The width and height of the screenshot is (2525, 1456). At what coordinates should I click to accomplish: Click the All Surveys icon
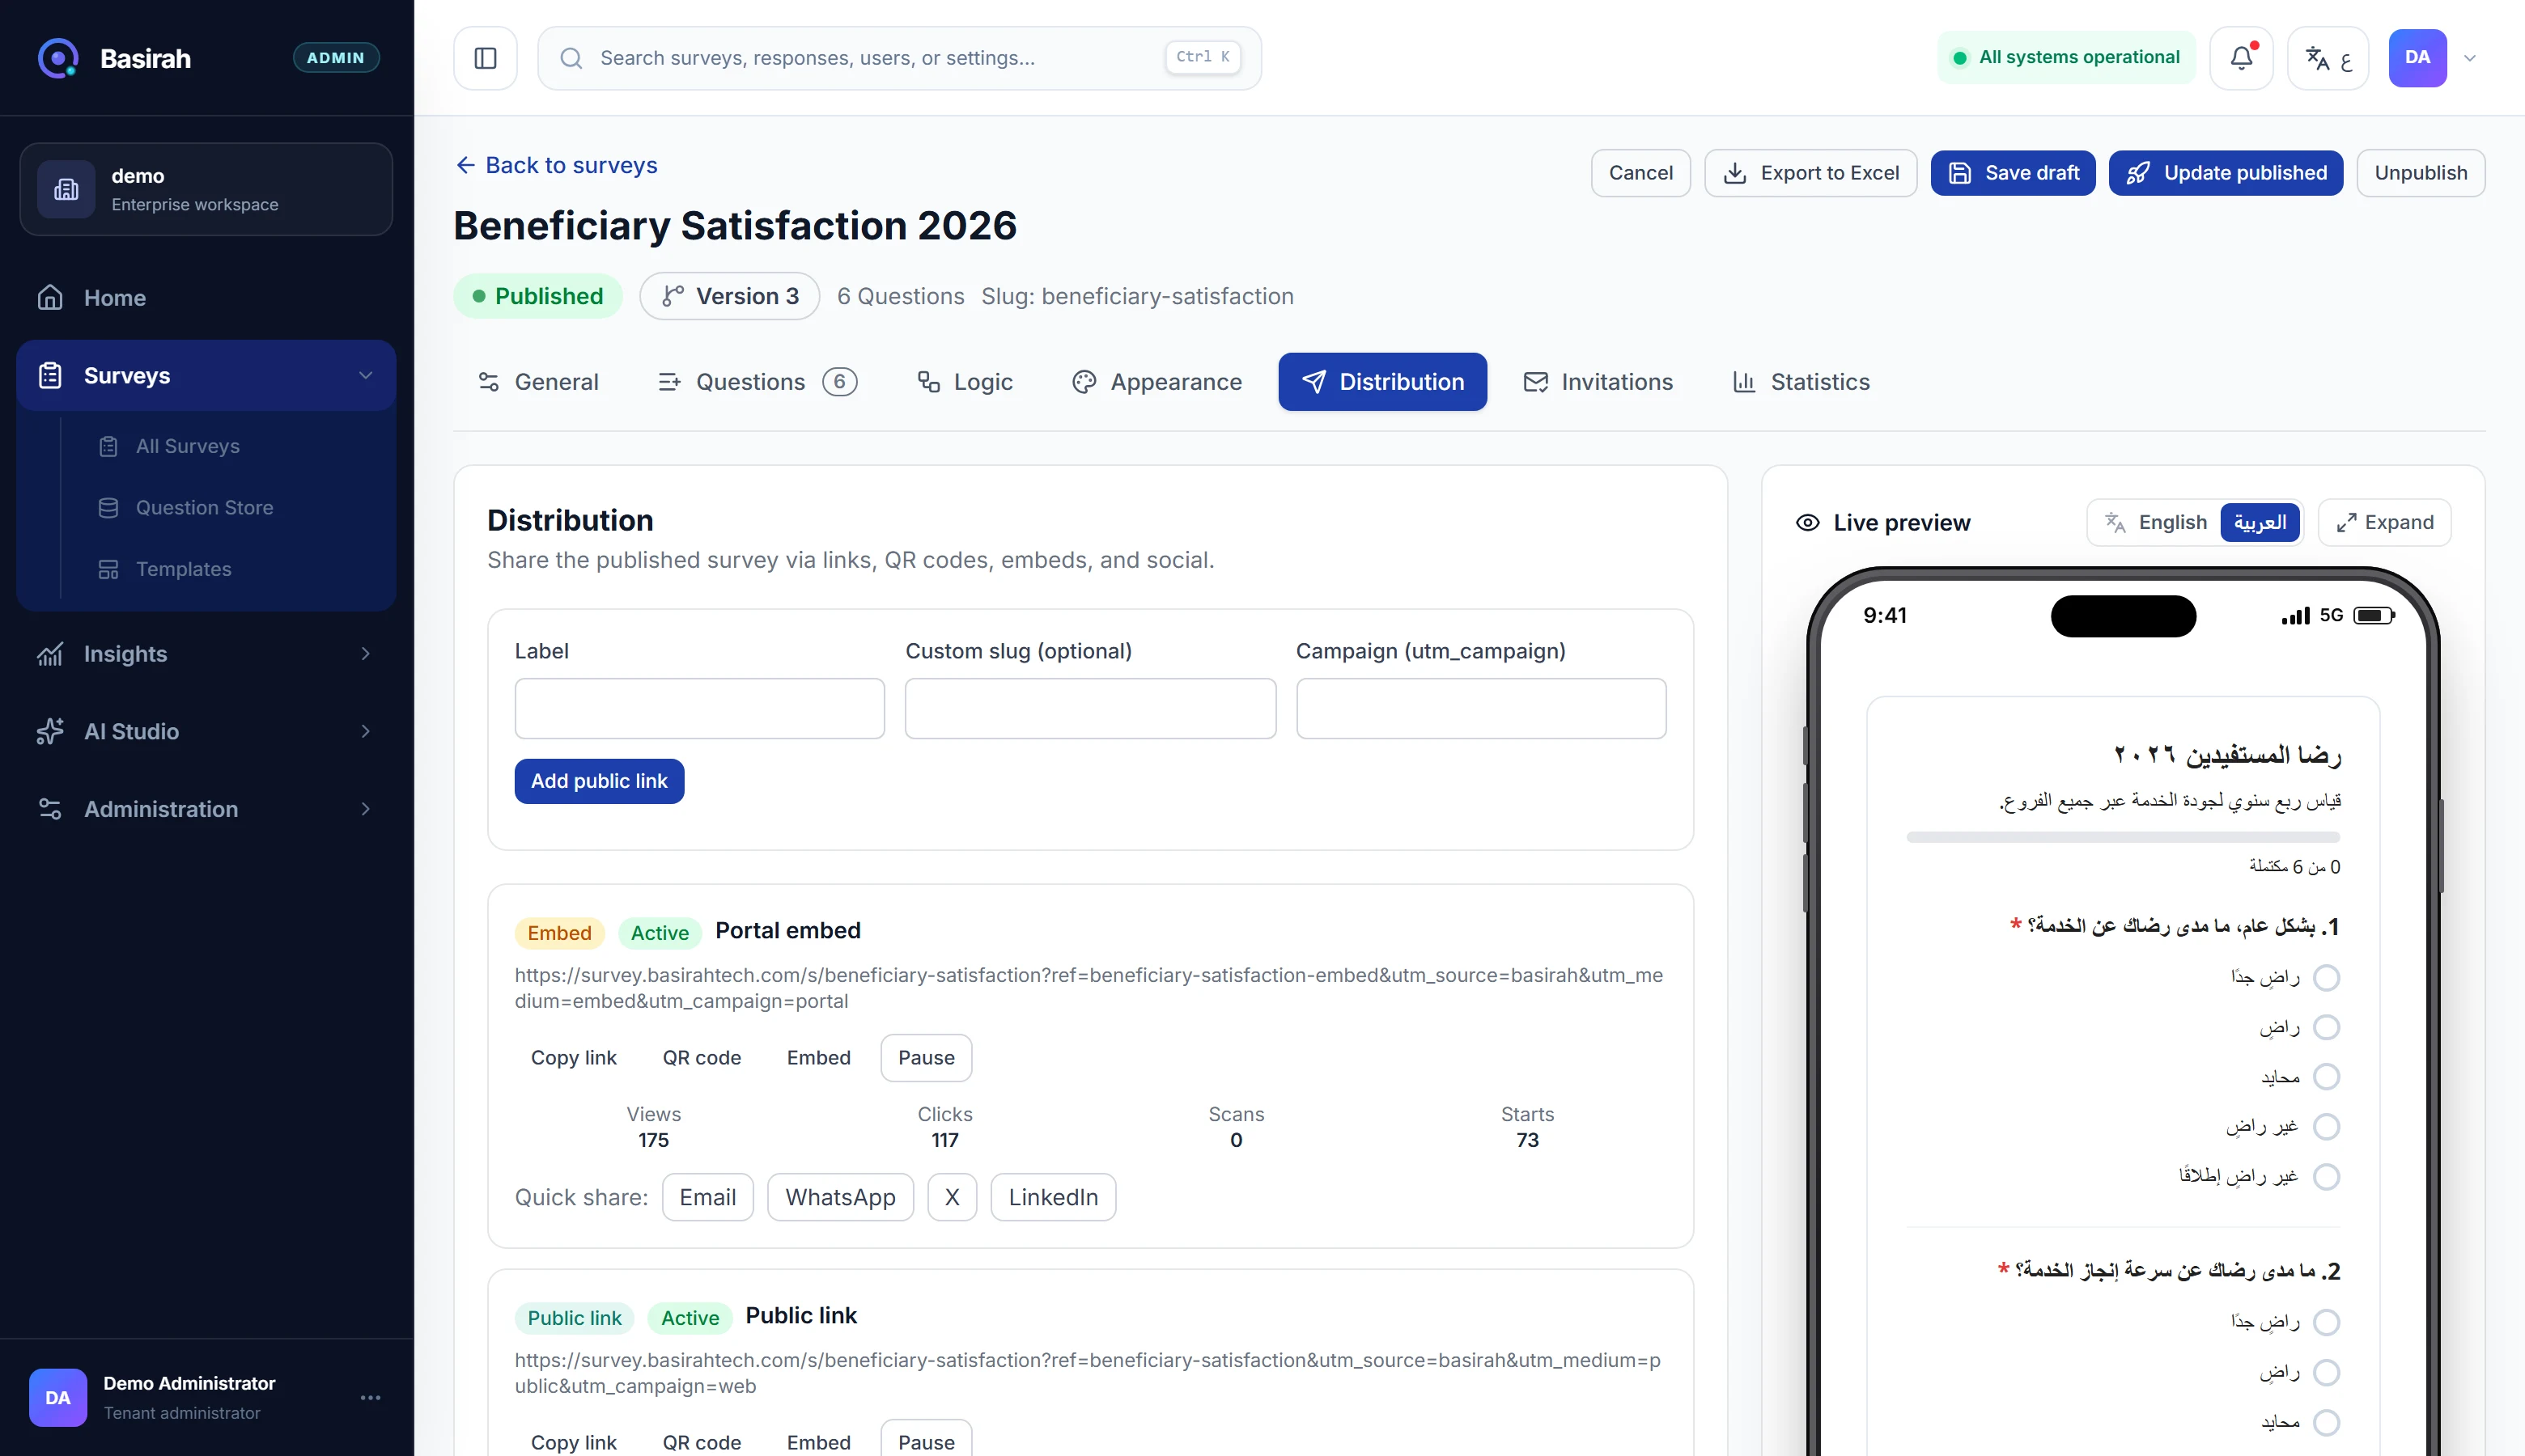tap(108, 446)
